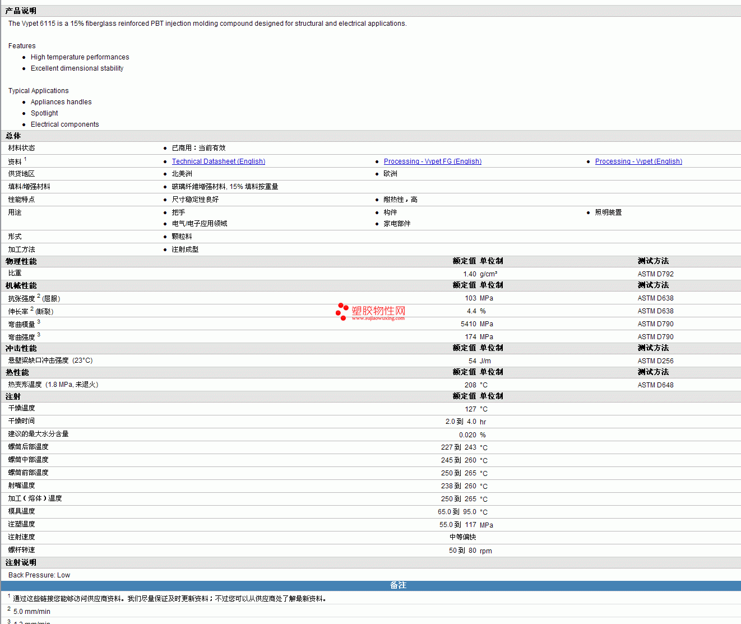Viewport: 741px width, 624px height.
Task: Click the 螺杆转速 row label
Action: (x=22, y=550)
